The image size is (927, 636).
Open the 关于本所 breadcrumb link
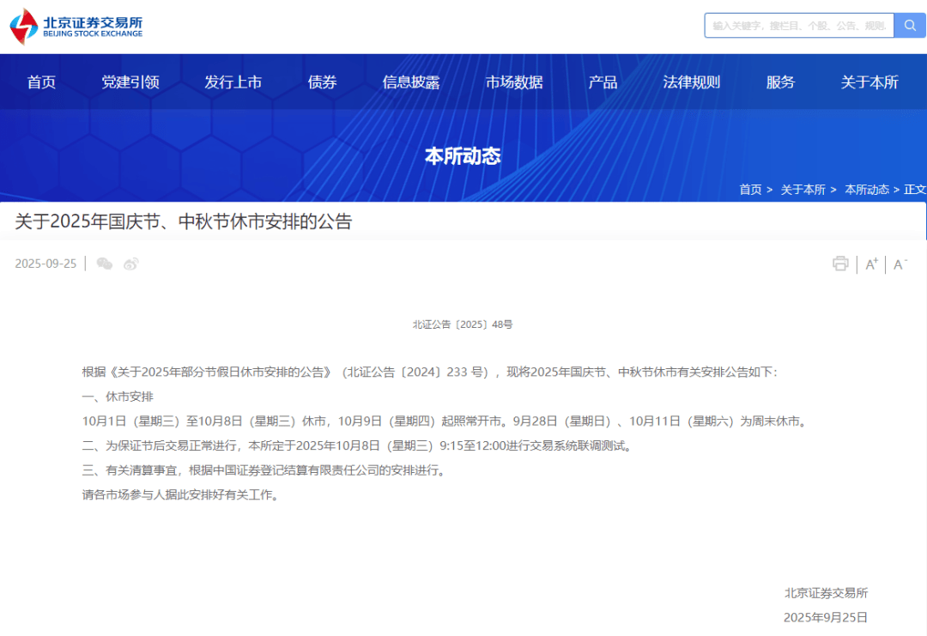click(x=802, y=190)
